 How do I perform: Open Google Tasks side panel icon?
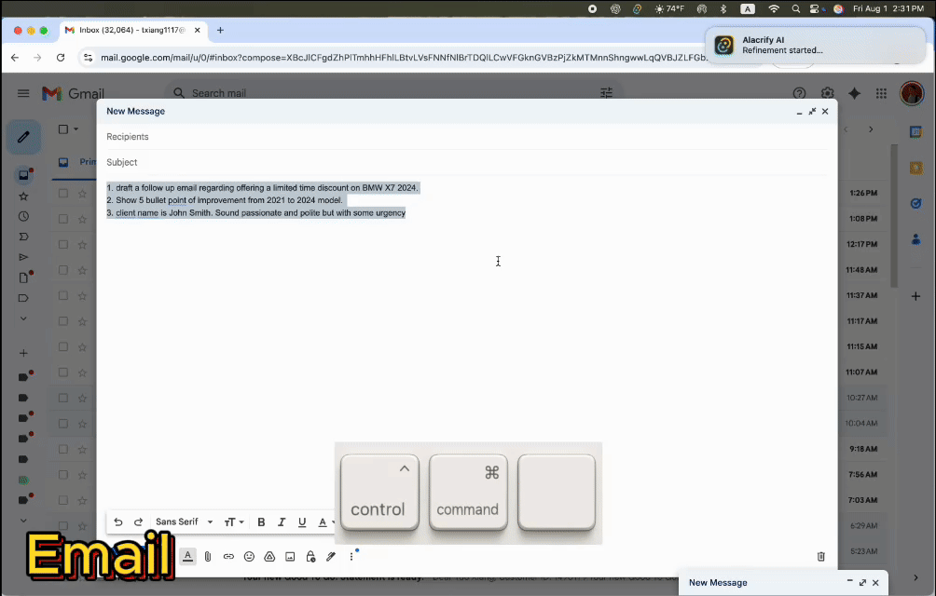click(915, 204)
